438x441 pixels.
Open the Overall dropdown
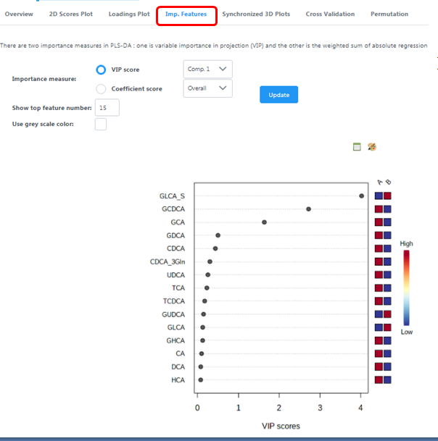(x=207, y=88)
